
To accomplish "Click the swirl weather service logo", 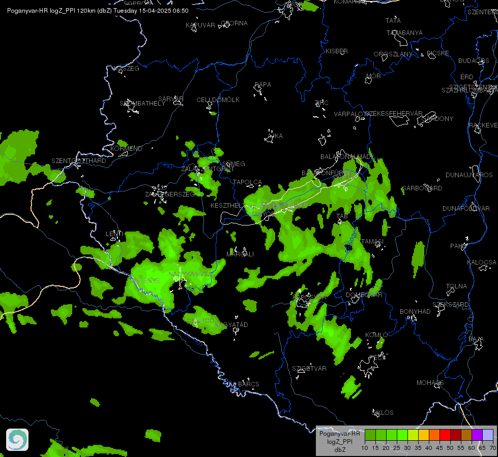I will tap(17, 440).
